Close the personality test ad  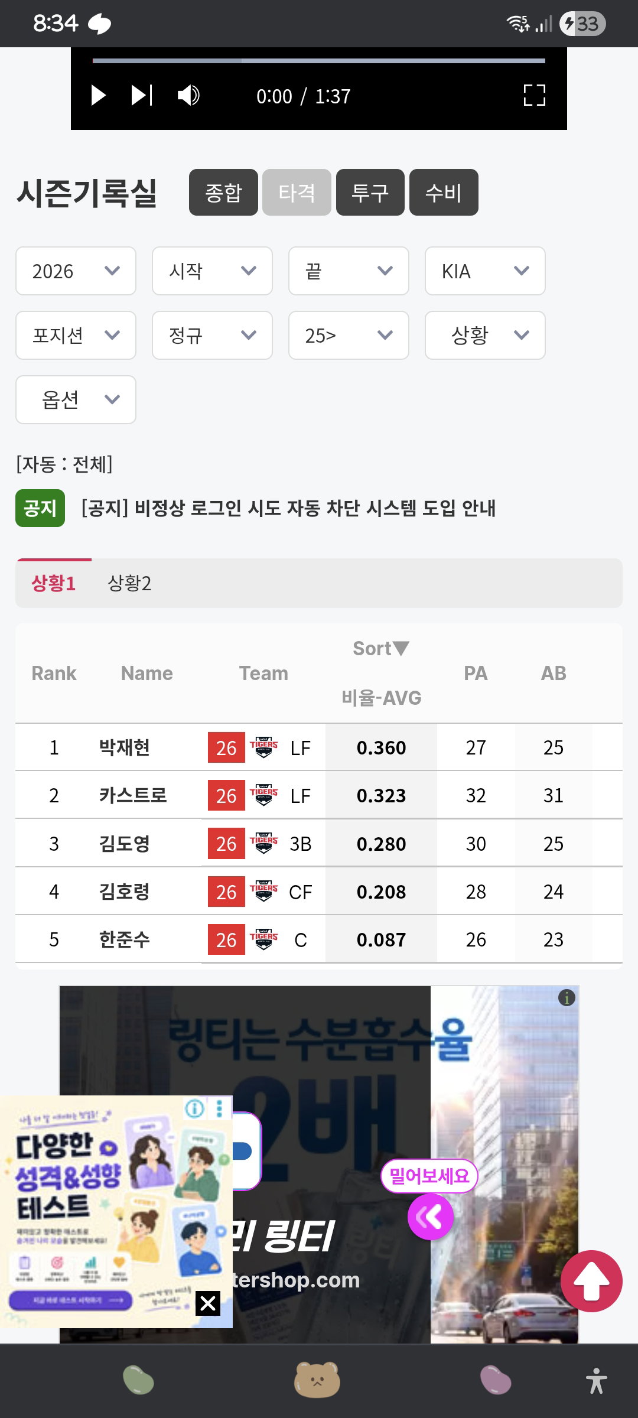208,1303
